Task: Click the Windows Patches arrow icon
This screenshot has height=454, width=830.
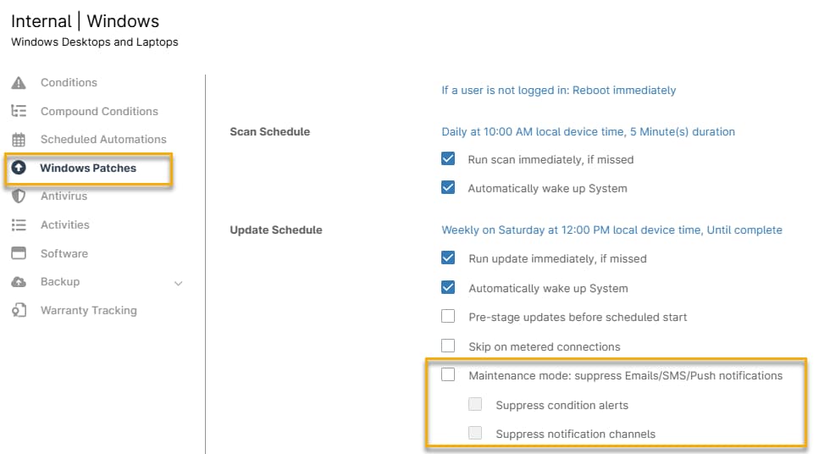Action: pos(19,168)
